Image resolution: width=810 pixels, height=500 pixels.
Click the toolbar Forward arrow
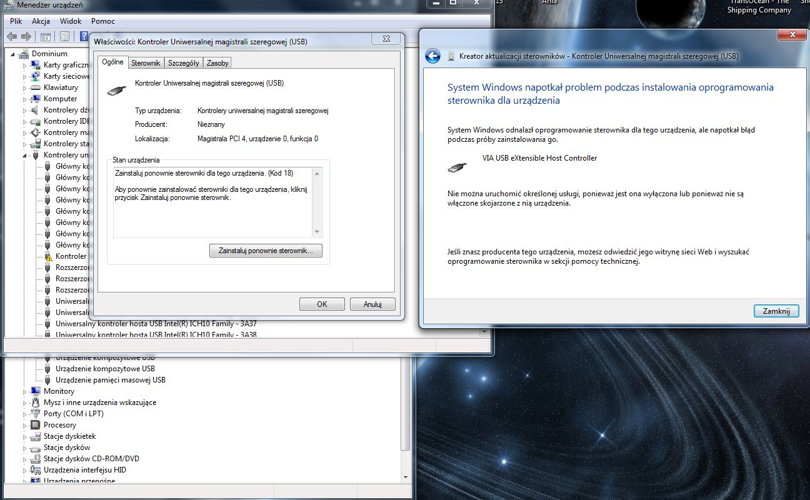click(x=26, y=37)
